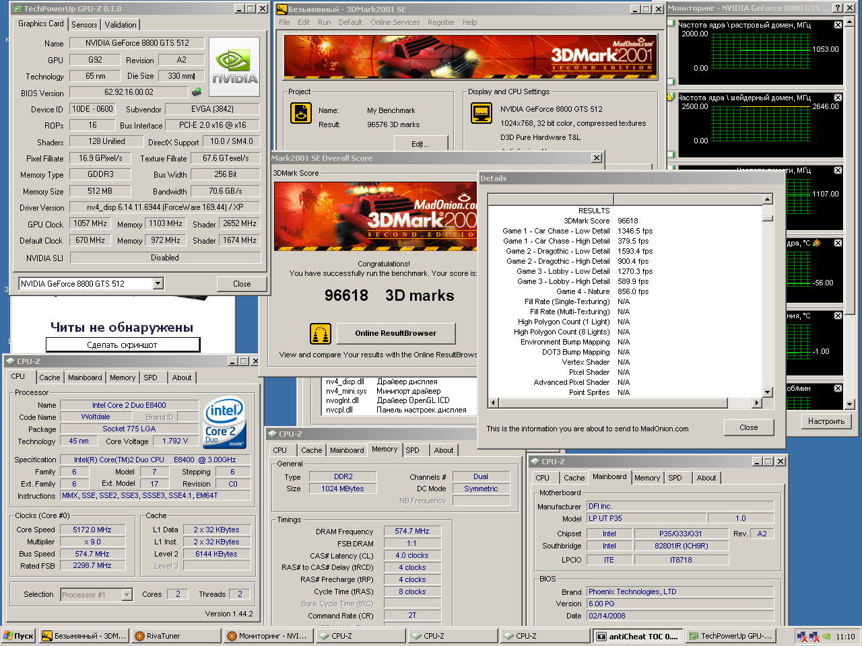862x646 pixels.
Task: Click the Details list scroll-right arrow
Action: (x=757, y=402)
